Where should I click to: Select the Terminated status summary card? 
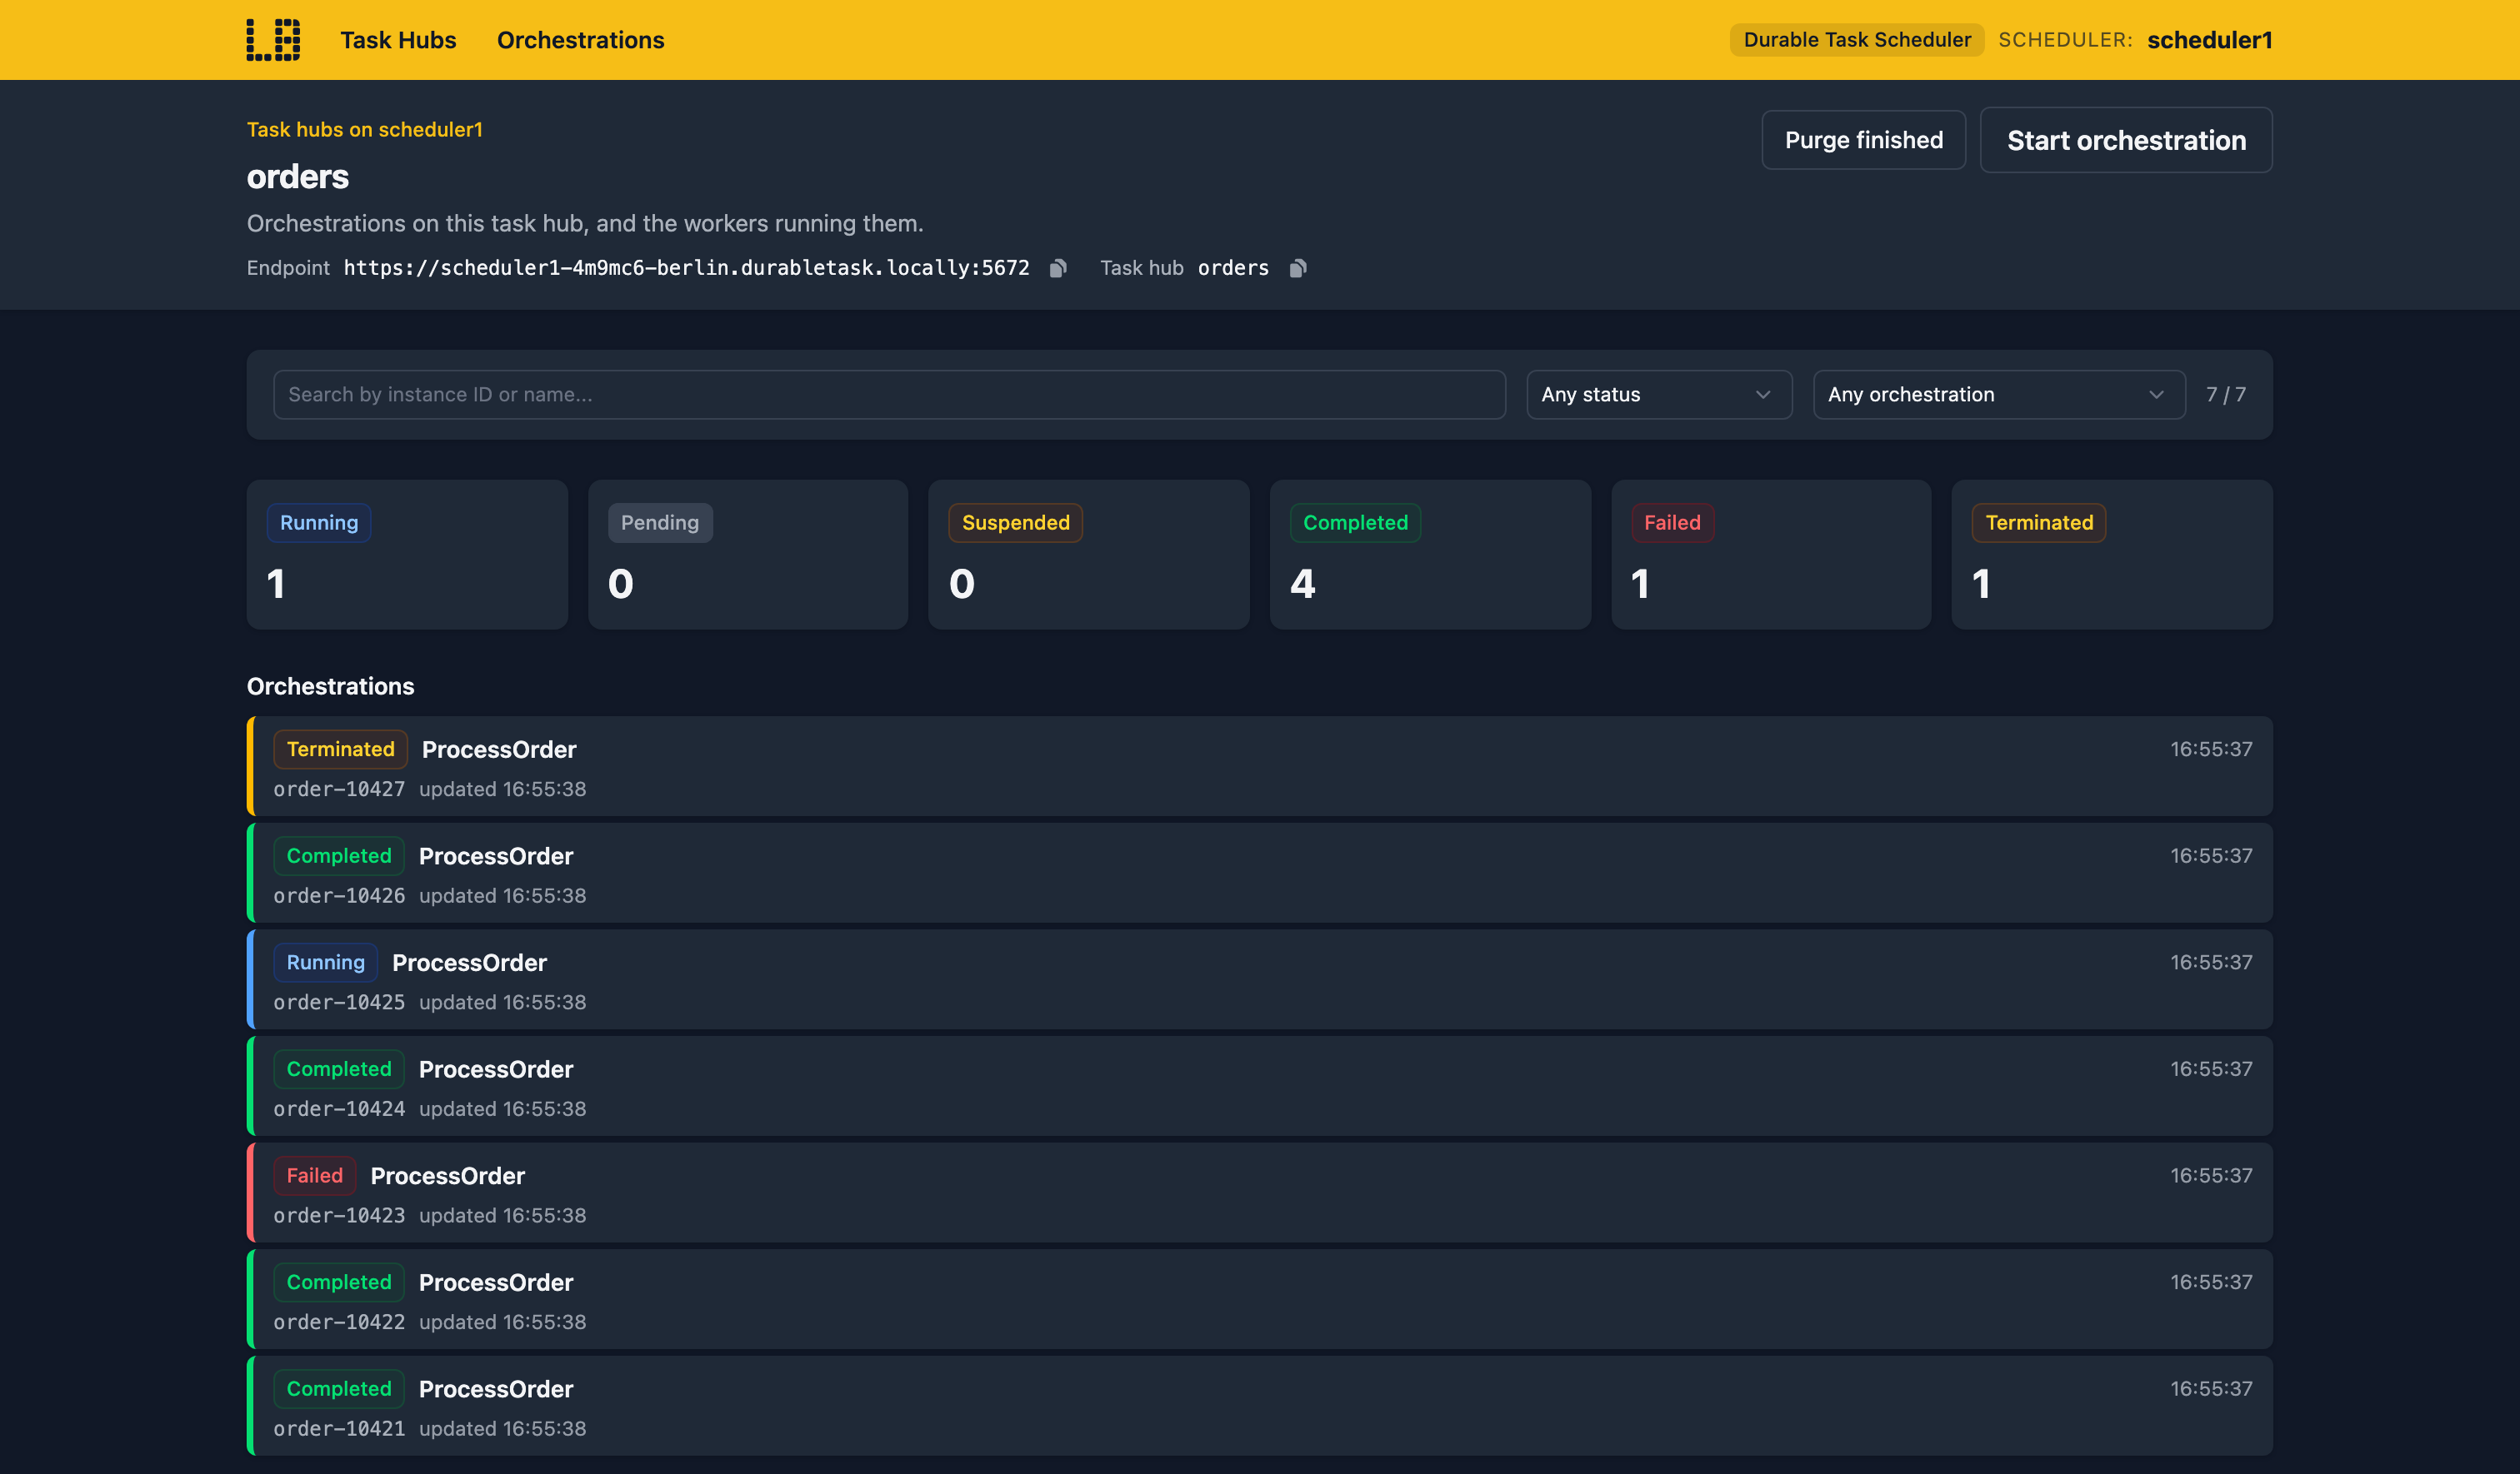click(x=2112, y=555)
